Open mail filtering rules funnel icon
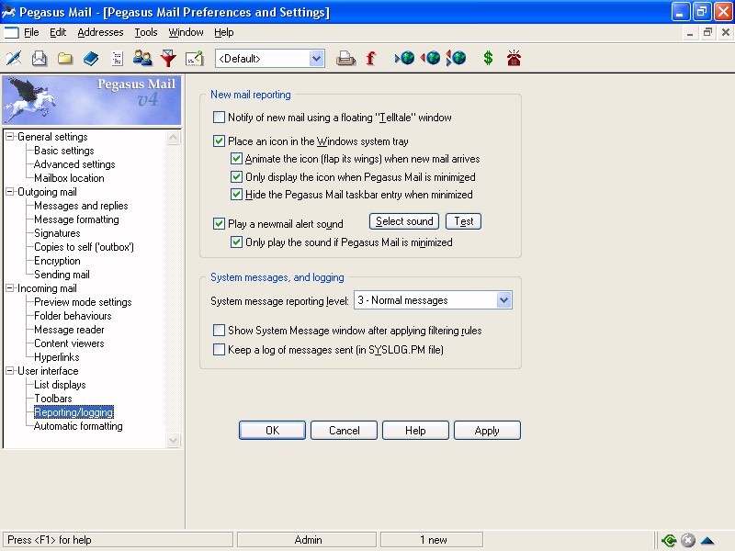Viewport: 735px width, 551px height. click(168, 58)
